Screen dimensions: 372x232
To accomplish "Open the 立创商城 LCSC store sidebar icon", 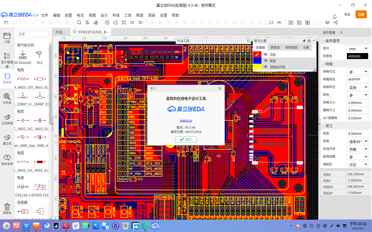I will 7,119.
